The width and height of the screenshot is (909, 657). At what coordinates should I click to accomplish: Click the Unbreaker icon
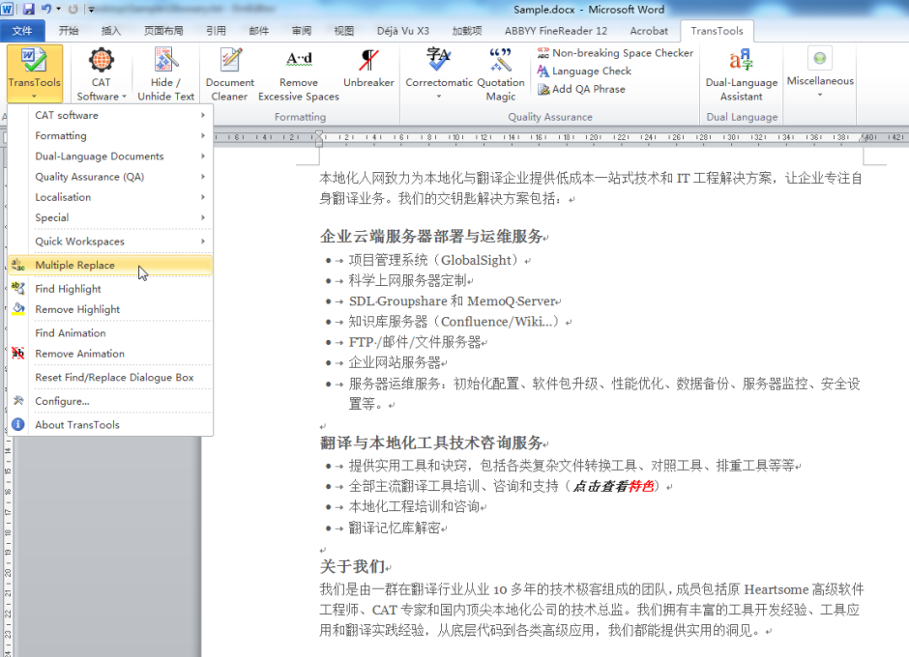coord(368,63)
